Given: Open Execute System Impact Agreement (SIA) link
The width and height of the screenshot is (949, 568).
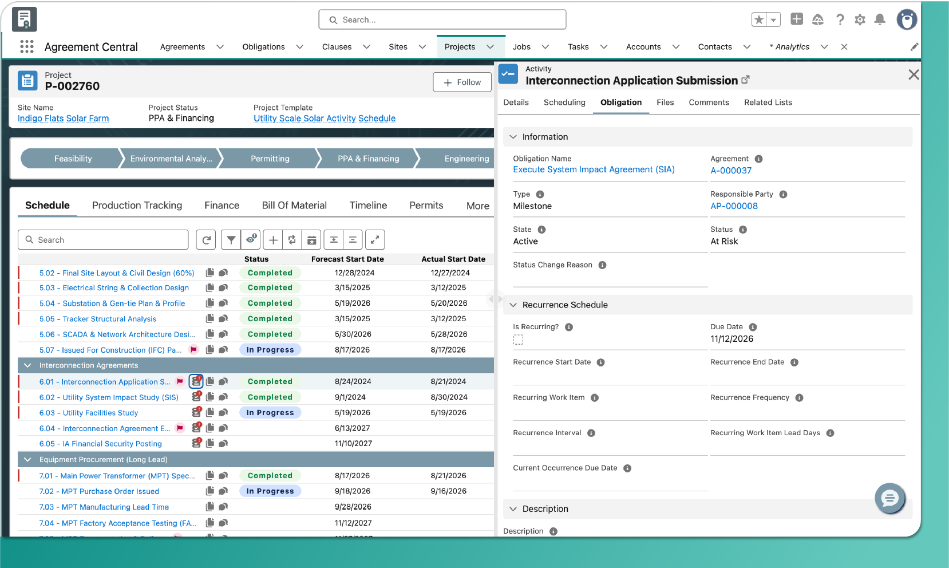Looking at the screenshot, I should (594, 169).
